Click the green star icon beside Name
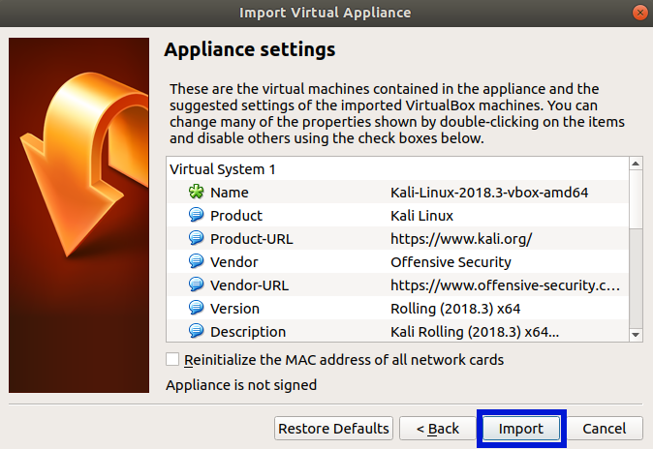This screenshot has height=449, width=653. (196, 192)
